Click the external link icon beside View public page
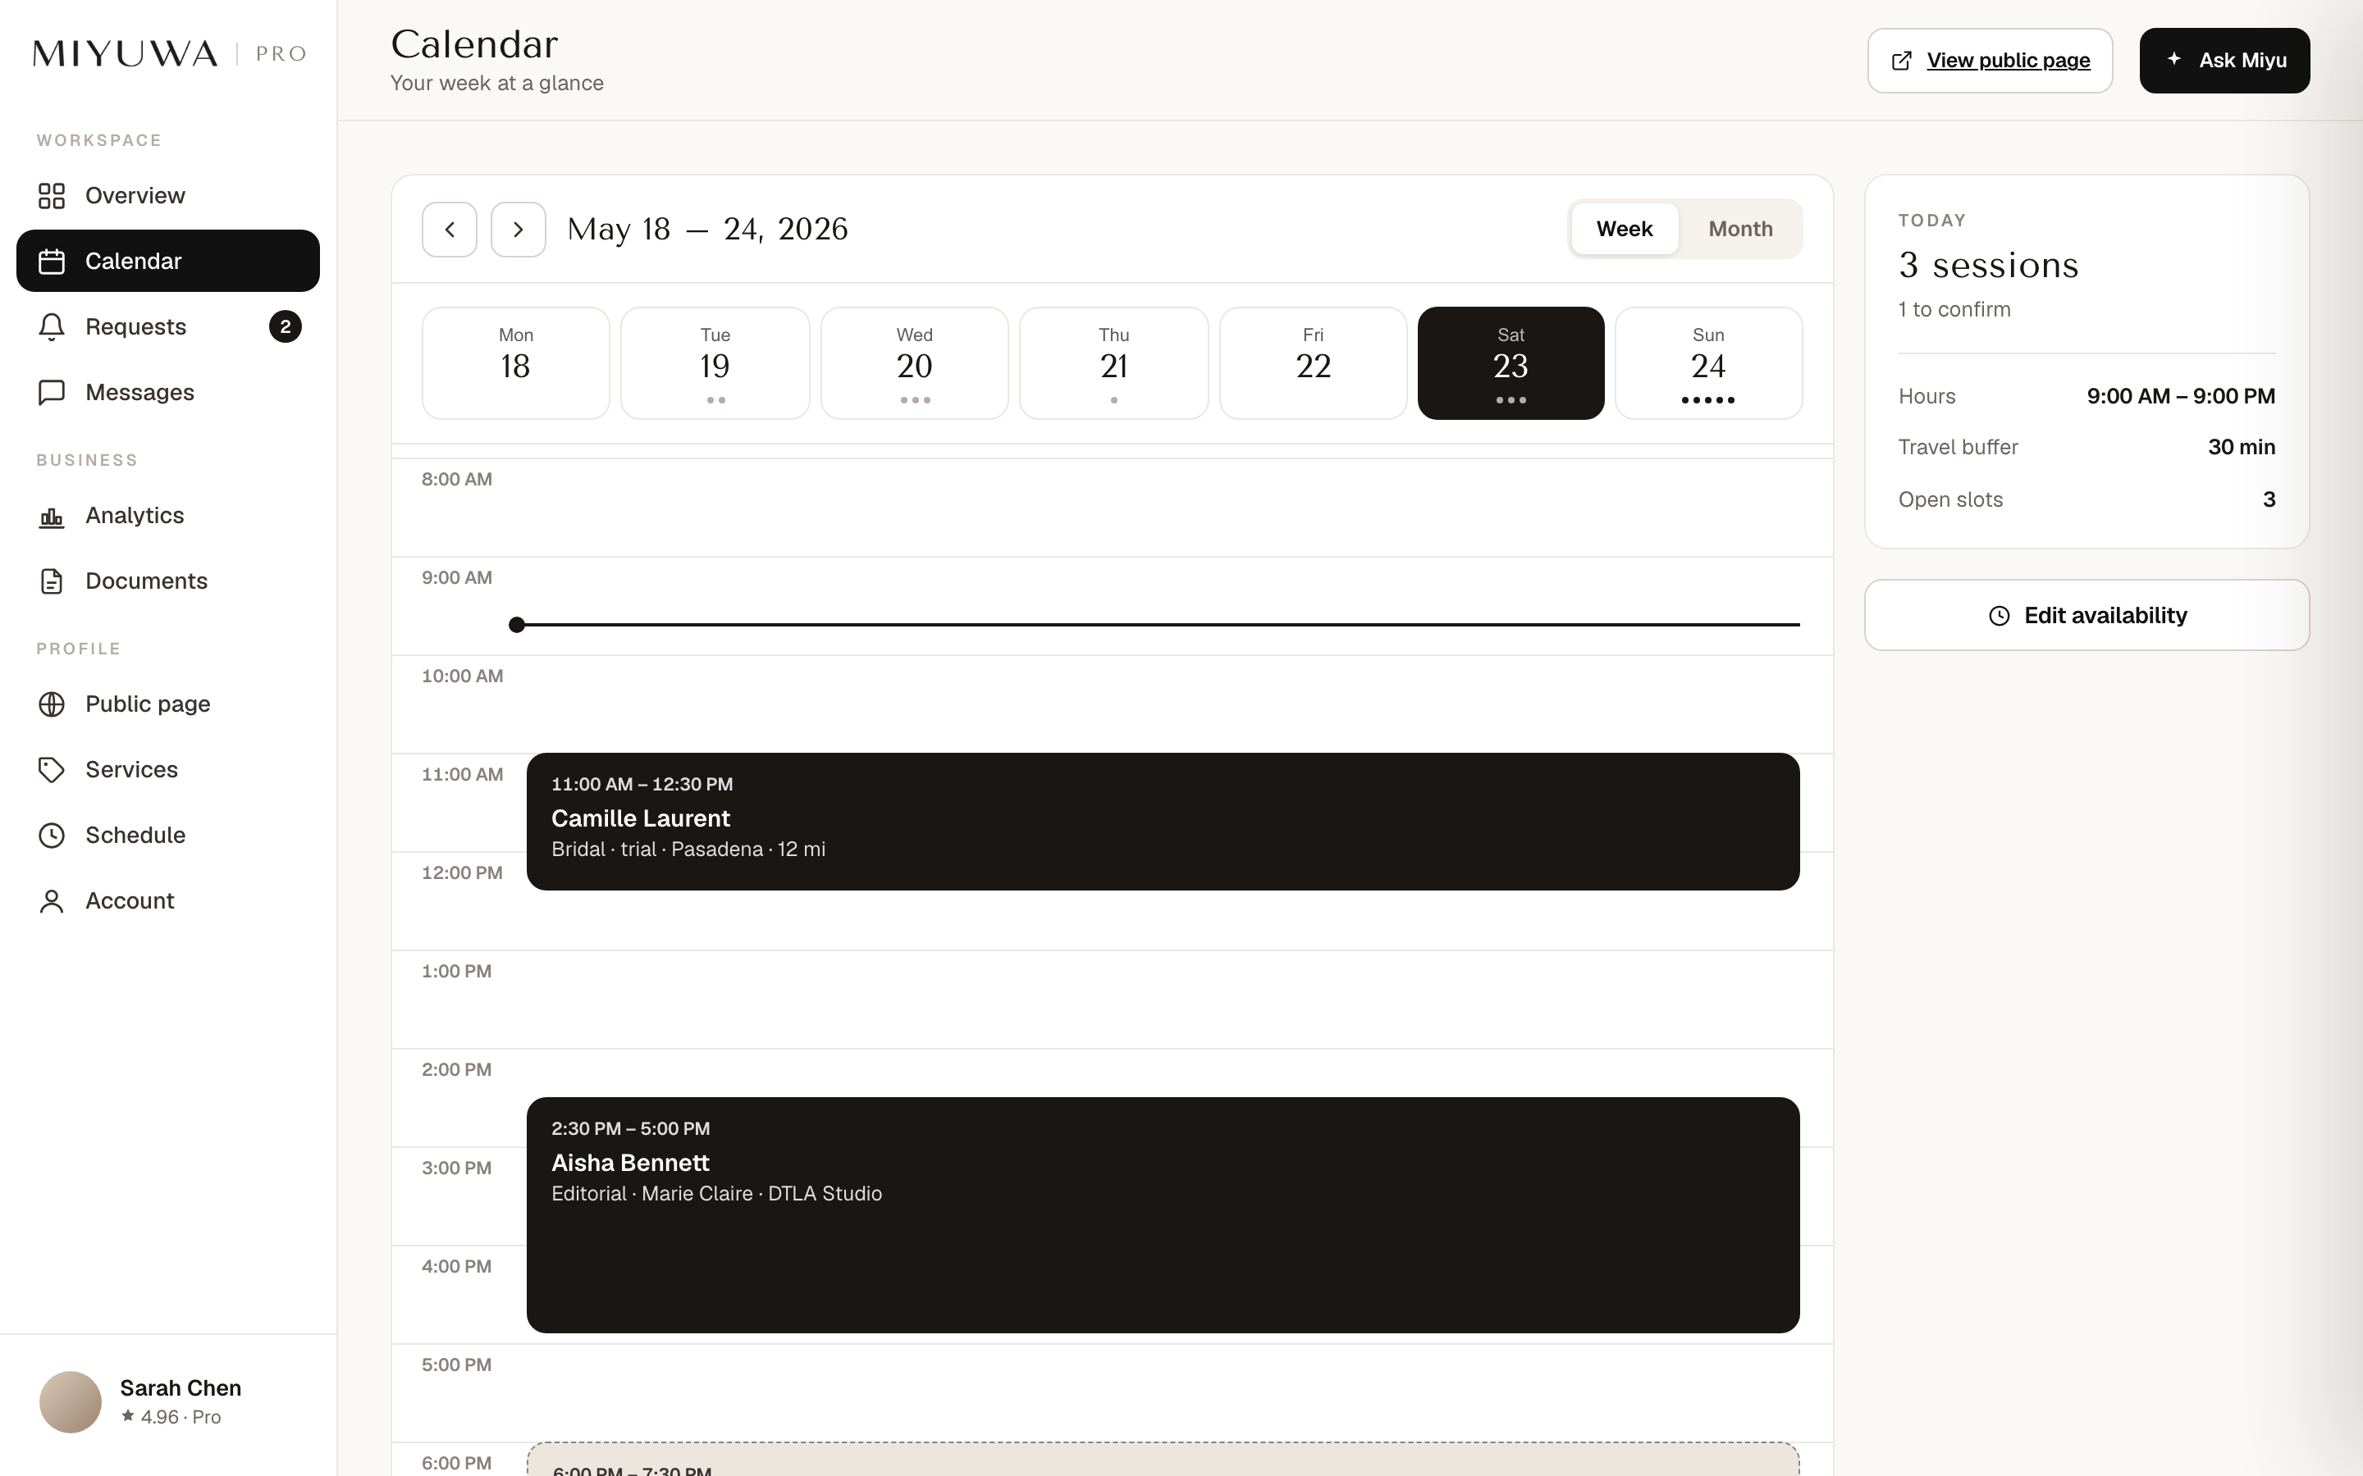The image size is (2363, 1476). 1901,61
